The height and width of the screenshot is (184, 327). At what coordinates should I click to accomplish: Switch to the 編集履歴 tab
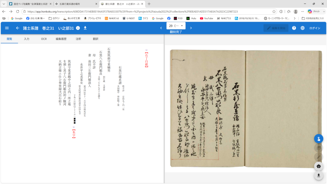click(x=61, y=39)
